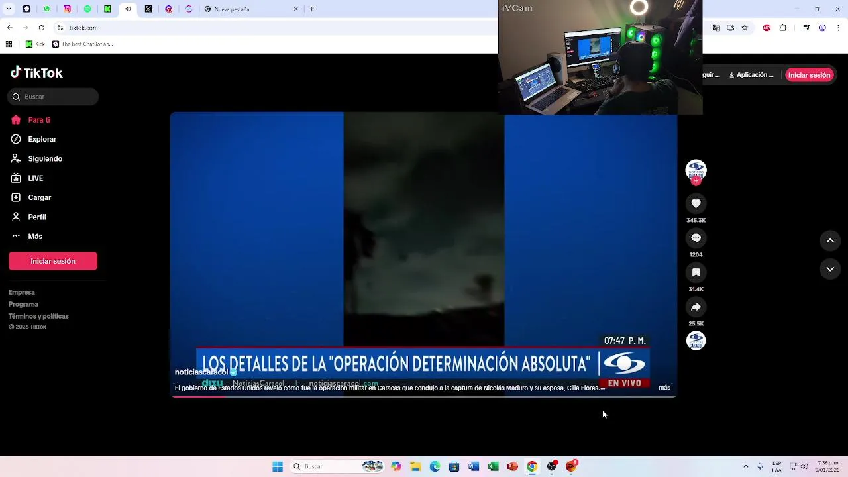The width and height of the screenshot is (848, 477).
Task: Share the video with the arrow icon
Action: 696,307
